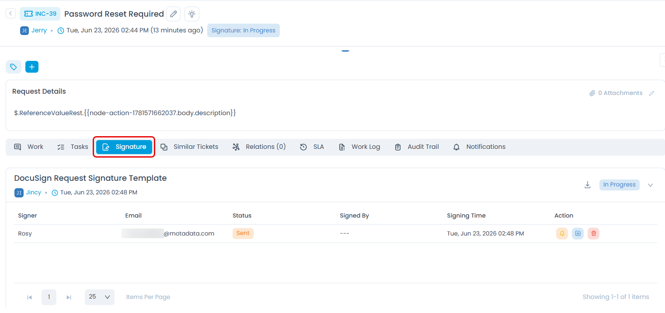Screen dimensions: 665x313
Task: Click the tag icon
Action: 14,67
